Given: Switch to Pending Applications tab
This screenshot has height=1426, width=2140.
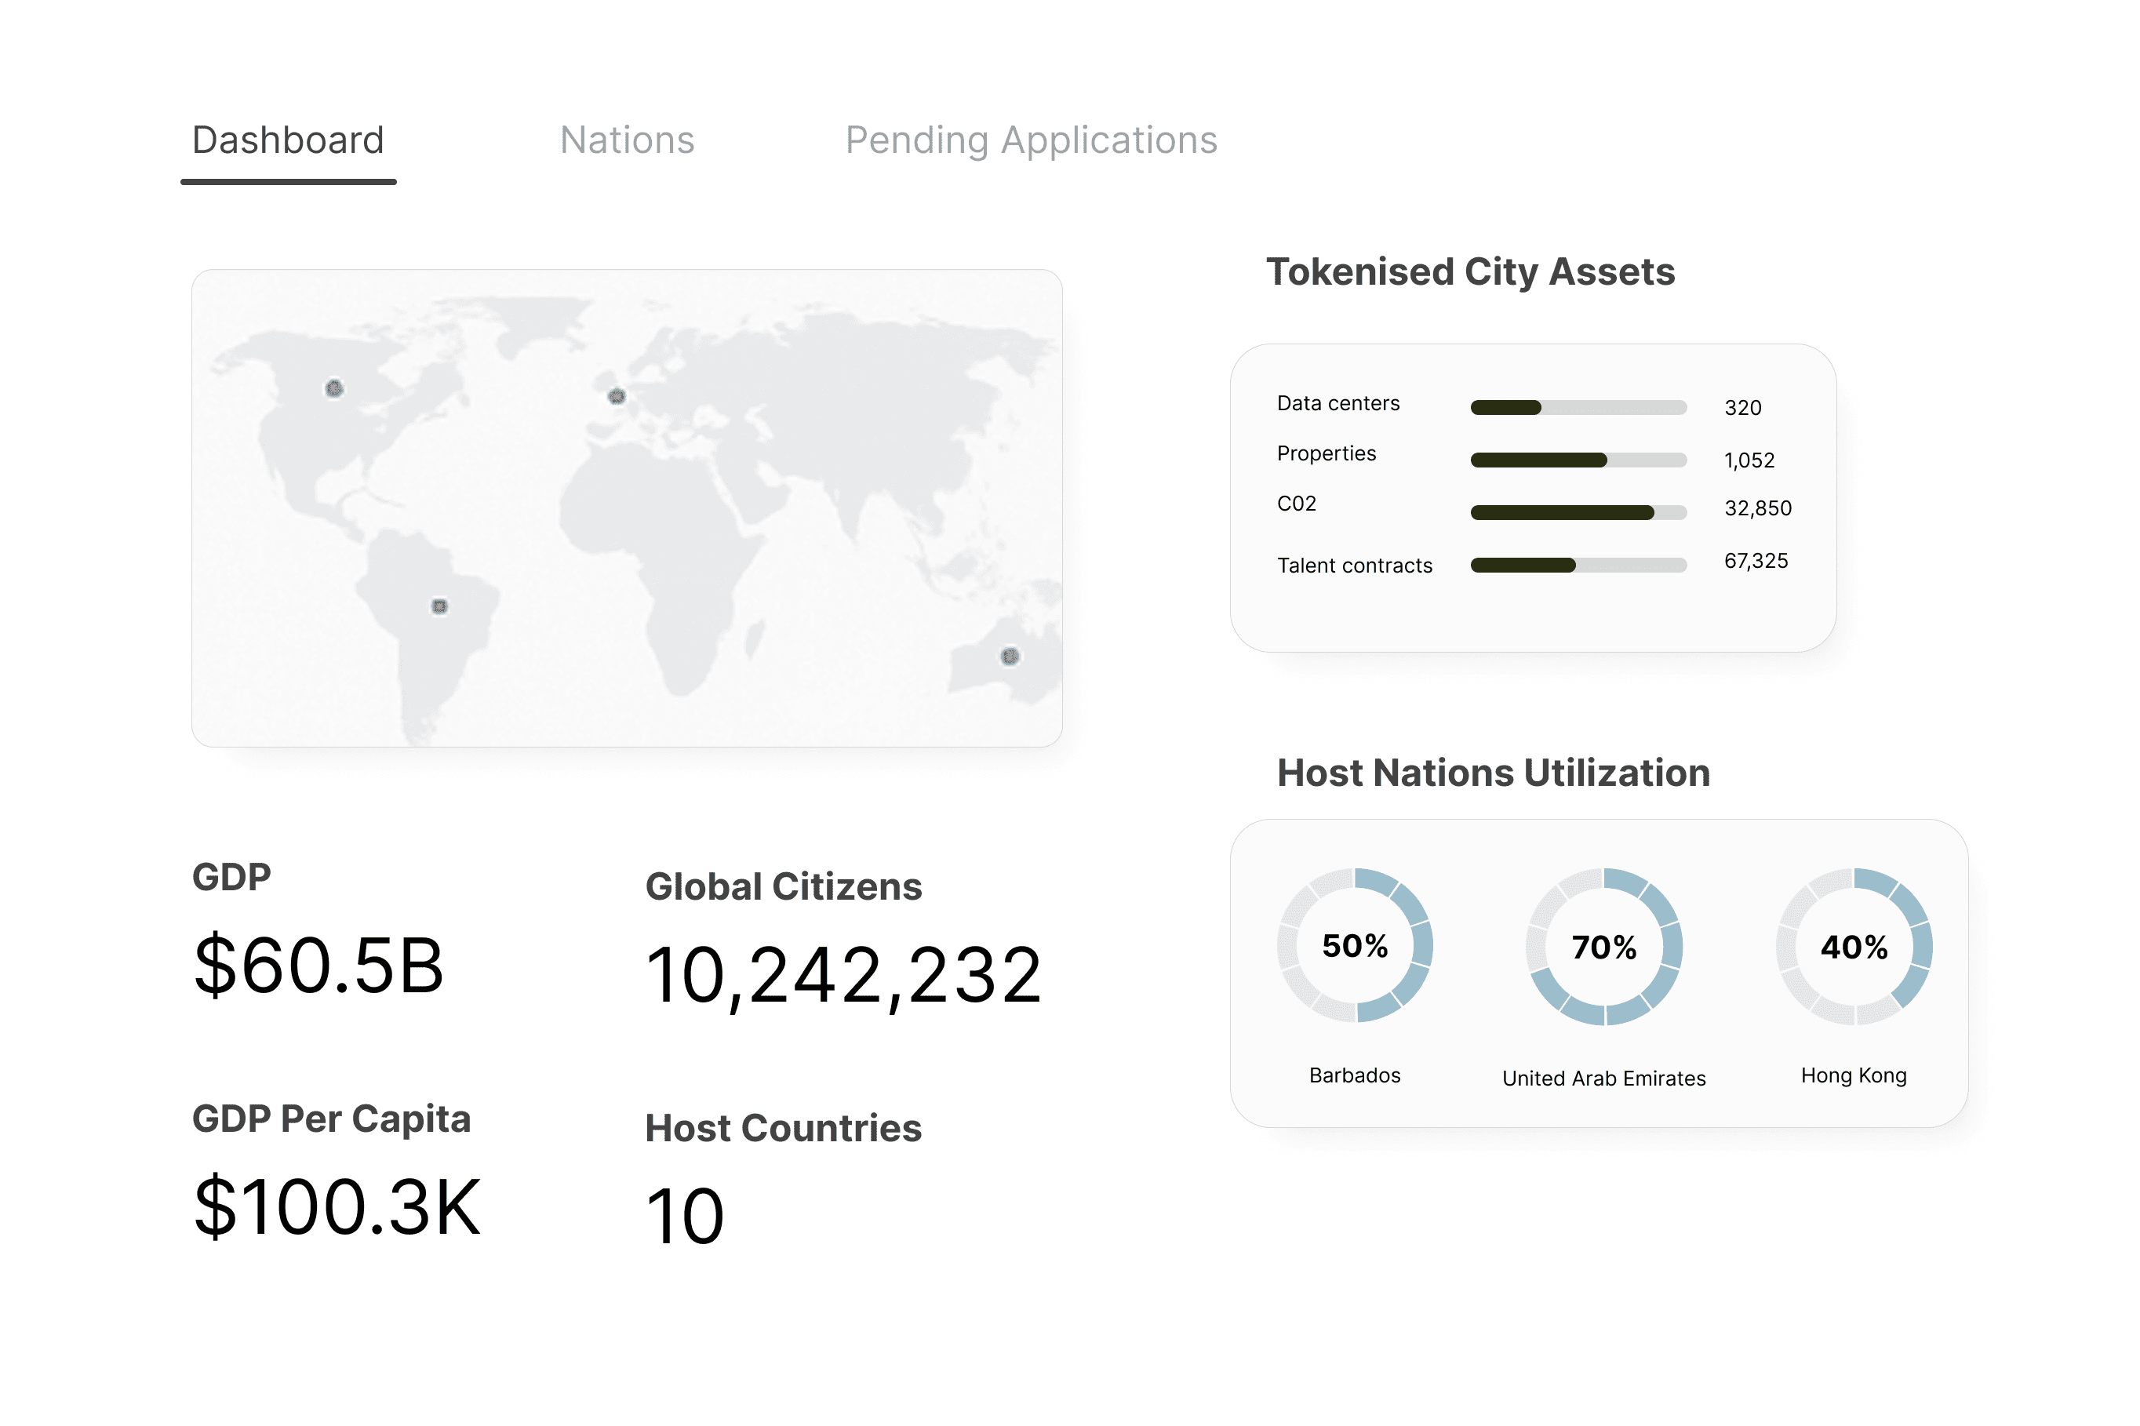Looking at the screenshot, I should click(x=1031, y=141).
